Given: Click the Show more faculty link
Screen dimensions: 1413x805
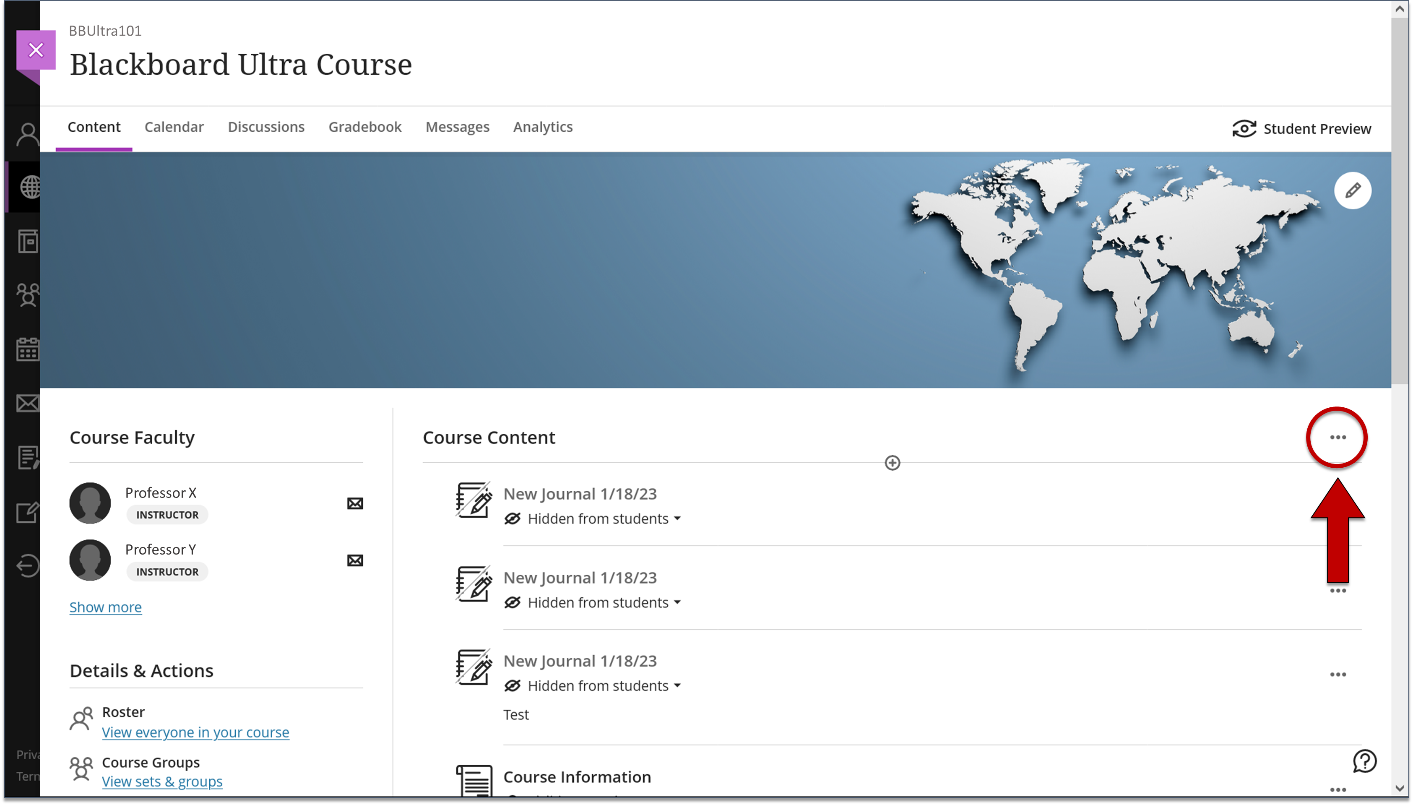Looking at the screenshot, I should point(106,607).
